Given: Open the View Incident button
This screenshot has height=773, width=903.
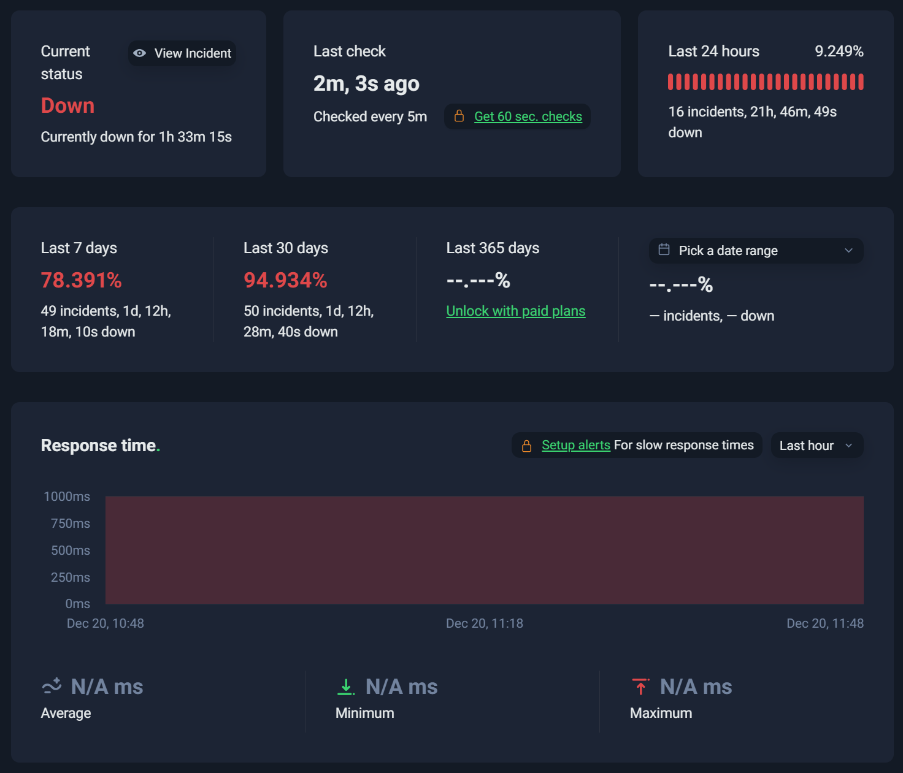Looking at the screenshot, I should pyautogui.click(x=182, y=53).
